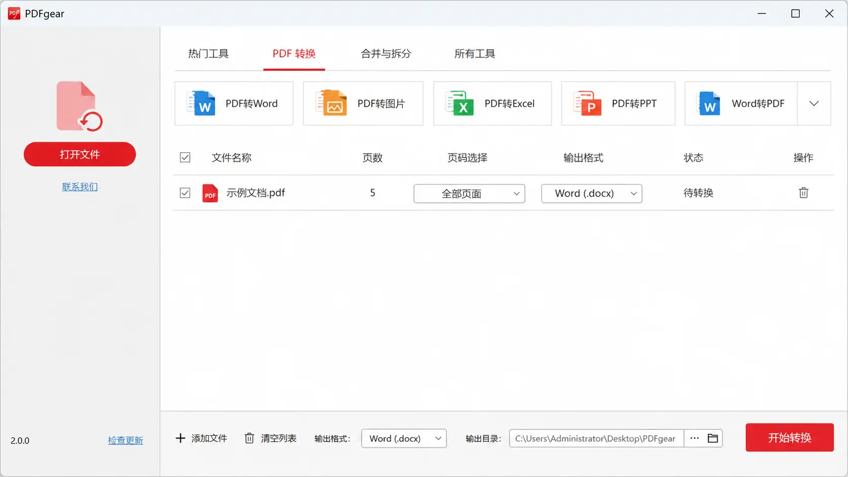This screenshot has width=848, height=477.
Task: Maximize the PDFgear window
Action: coord(795,14)
